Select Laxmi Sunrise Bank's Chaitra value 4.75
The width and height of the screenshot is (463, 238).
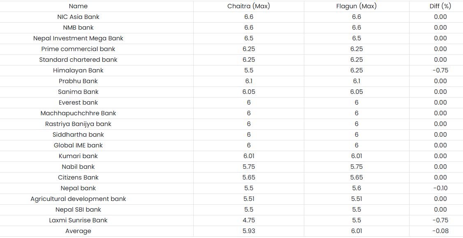(248, 220)
